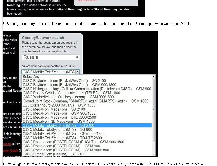Choose CJSC Baykalwestcom 3G 2100

87,81
